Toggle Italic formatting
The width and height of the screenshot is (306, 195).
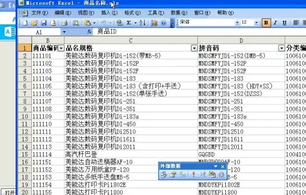click(x=275, y=23)
